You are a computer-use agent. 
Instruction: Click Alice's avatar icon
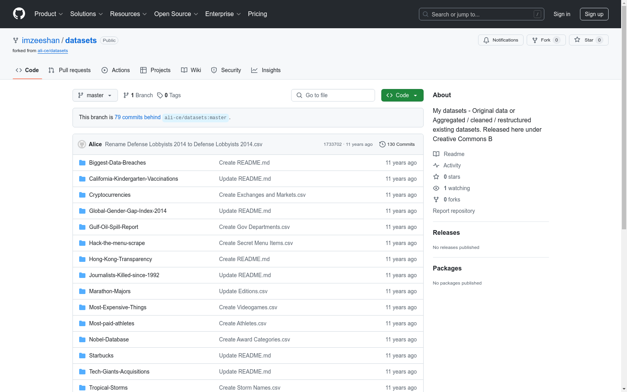82,144
